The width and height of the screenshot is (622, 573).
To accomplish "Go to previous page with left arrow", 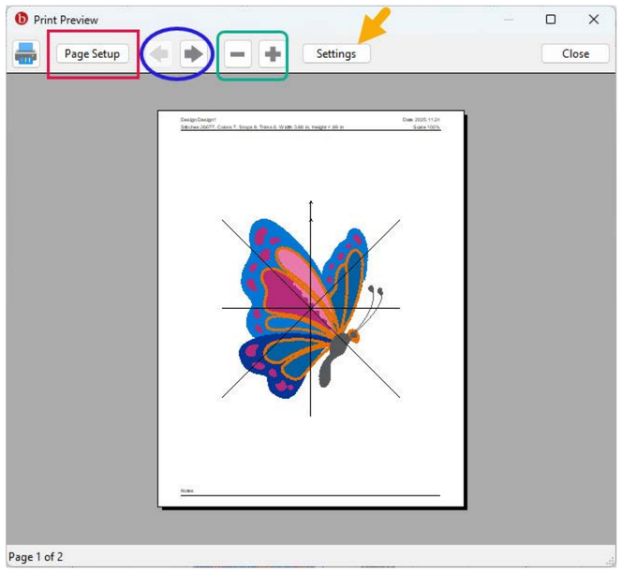I will [x=160, y=54].
